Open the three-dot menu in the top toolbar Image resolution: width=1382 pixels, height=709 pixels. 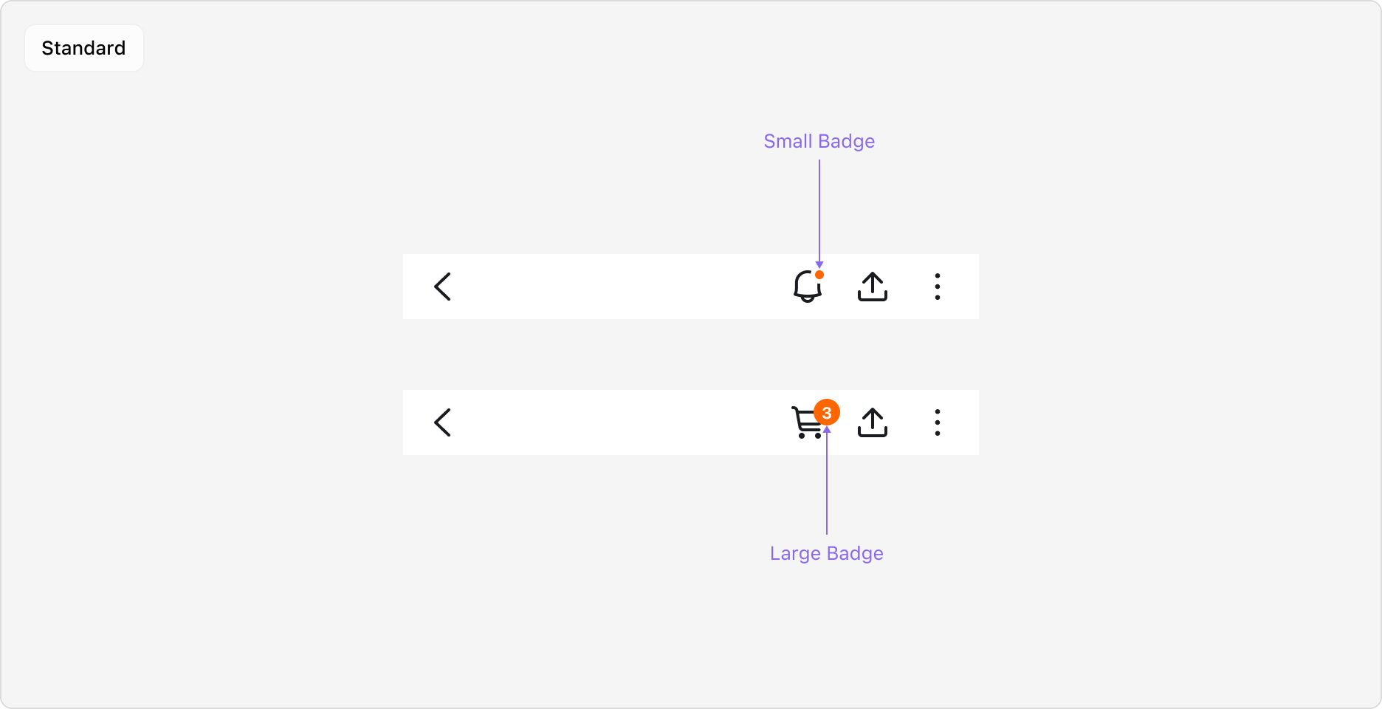pos(937,287)
